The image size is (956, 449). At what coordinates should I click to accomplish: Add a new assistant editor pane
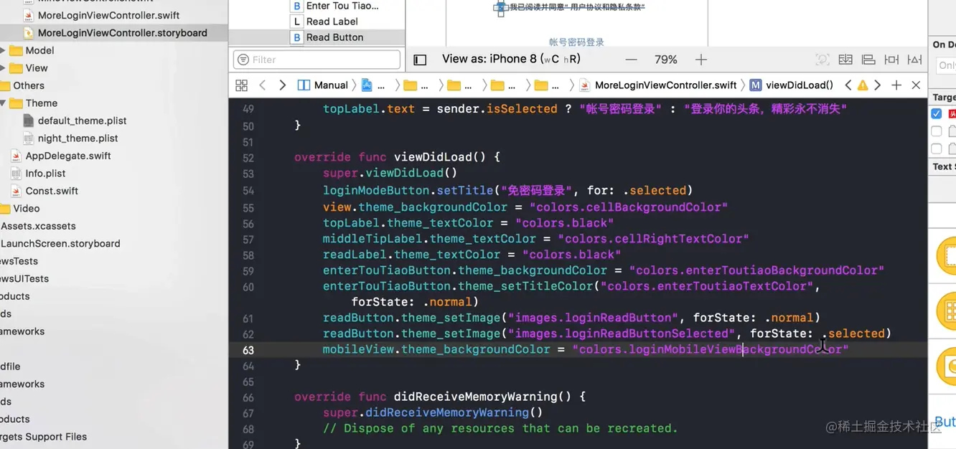pos(896,85)
